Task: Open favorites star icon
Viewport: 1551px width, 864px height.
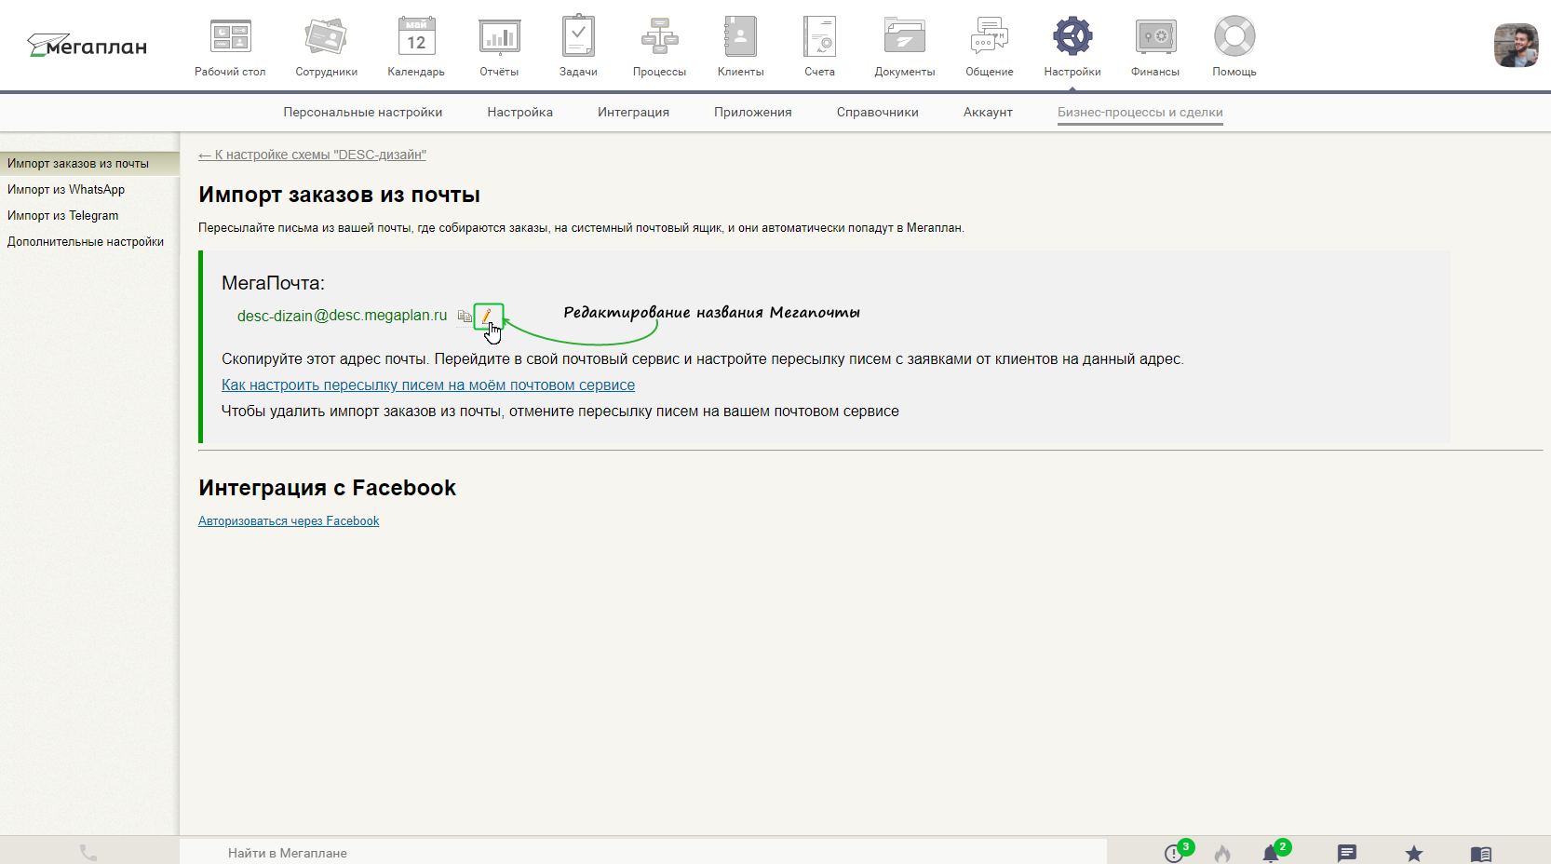Action: (x=1414, y=853)
